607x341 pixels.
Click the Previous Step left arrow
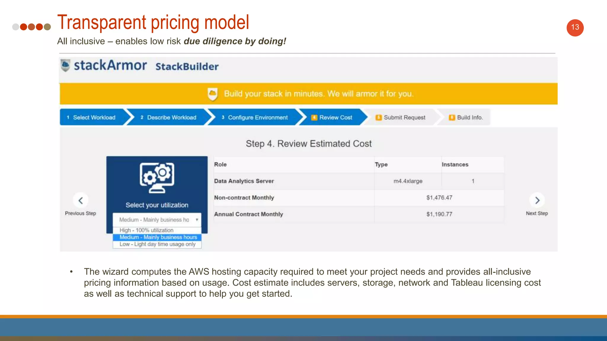[81, 200]
